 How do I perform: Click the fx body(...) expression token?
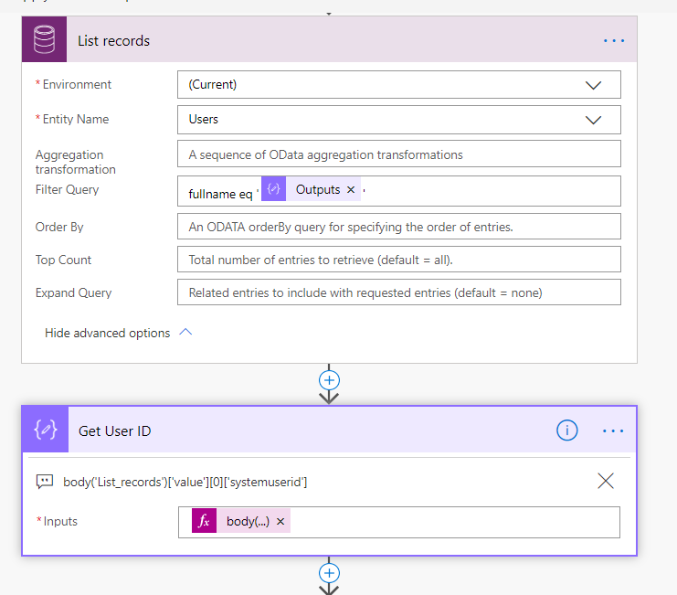[x=239, y=522]
